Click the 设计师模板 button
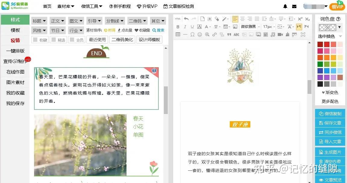 [x=149, y=40]
